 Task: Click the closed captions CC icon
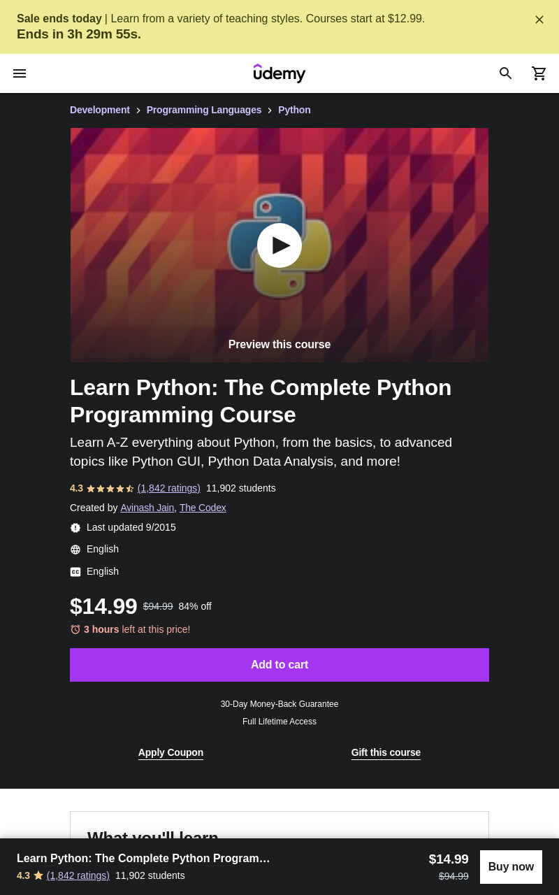(x=75, y=572)
